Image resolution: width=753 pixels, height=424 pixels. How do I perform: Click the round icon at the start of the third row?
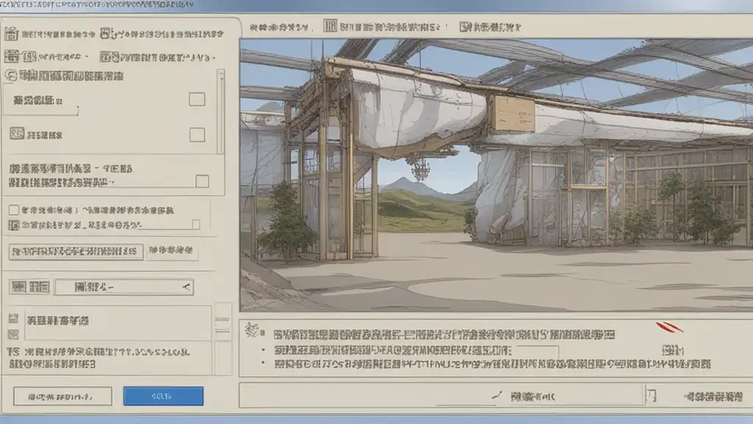(x=11, y=75)
